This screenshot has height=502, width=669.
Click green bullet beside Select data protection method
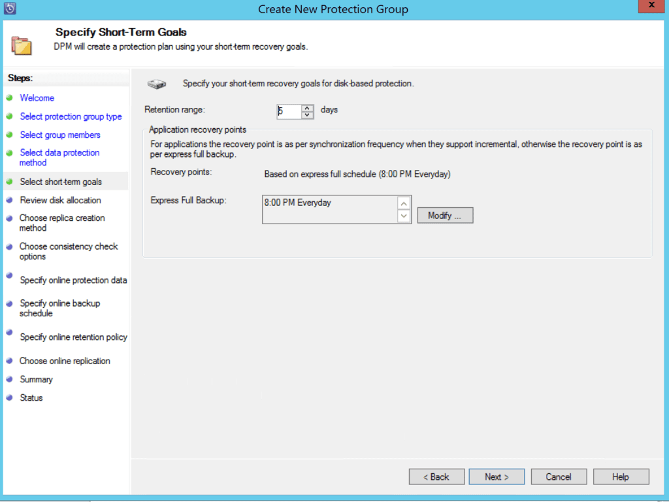pyautogui.click(x=9, y=153)
